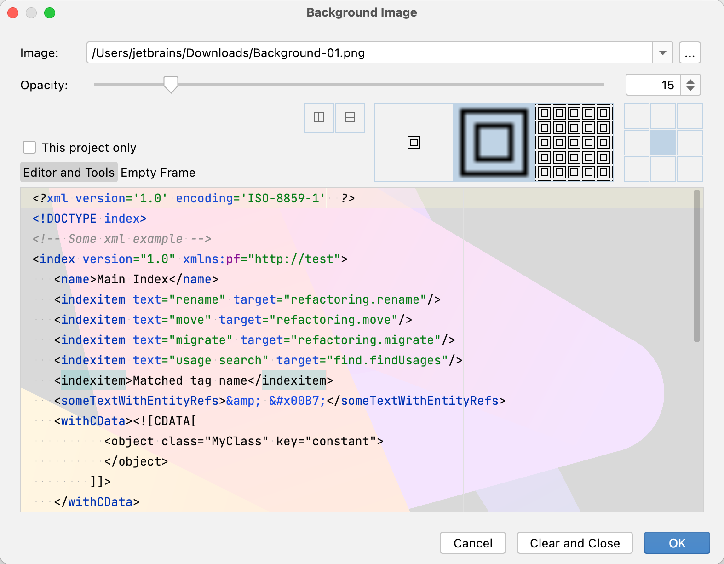This screenshot has height=564, width=724.
Task: Choose center anchor placement cell
Action: click(663, 143)
